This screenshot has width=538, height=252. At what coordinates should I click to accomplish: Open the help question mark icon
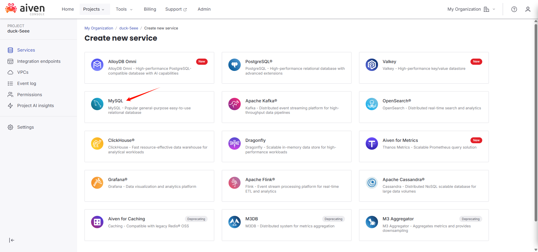514,9
